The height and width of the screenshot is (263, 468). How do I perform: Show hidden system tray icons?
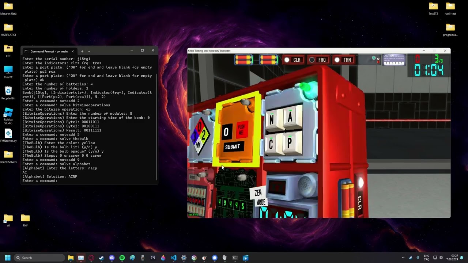403,258
